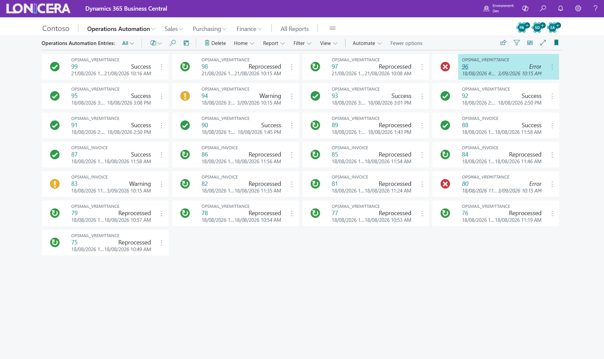Toggle the bookmark icon for this page
Image resolution: width=604 pixels, height=359 pixels.
(x=556, y=43)
